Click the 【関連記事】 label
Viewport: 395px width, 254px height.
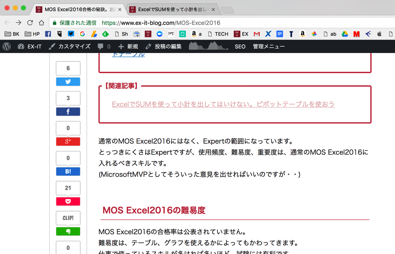click(x=122, y=86)
